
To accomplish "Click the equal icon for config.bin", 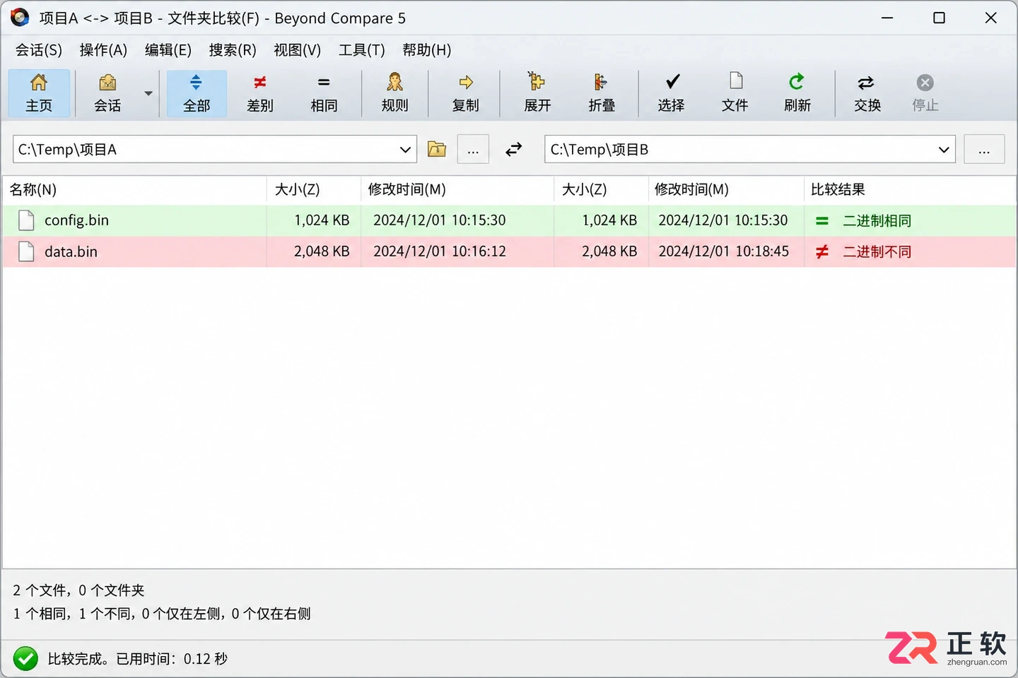I will pyautogui.click(x=822, y=221).
